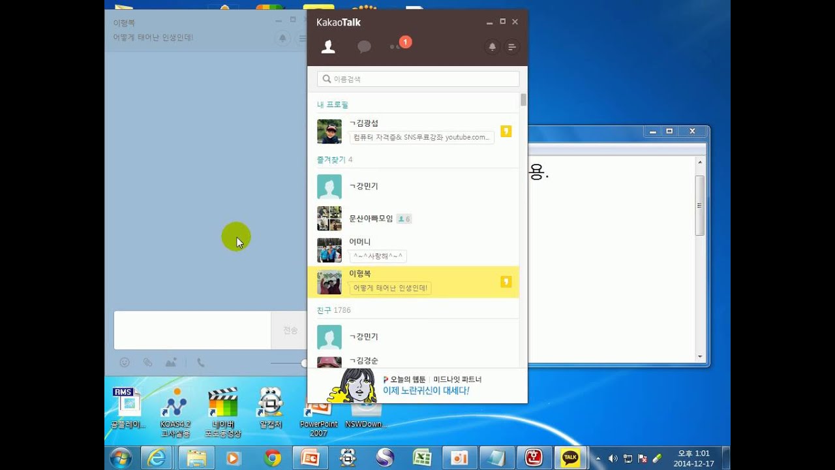
Task: Open 이형복 profile thumbnail
Action: click(329, 282)
